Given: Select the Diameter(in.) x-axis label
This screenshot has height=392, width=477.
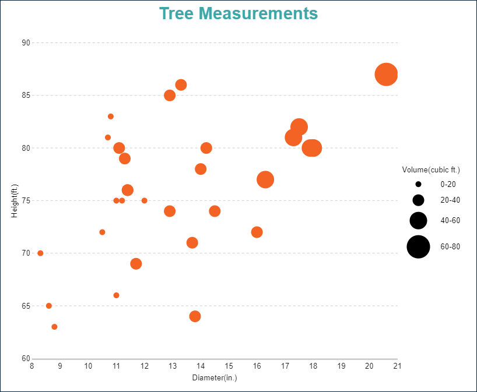Looking at the screenshot, I should (215, 378).
